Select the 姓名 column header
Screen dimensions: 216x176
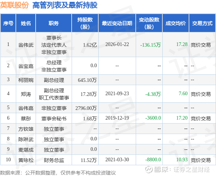26,23
